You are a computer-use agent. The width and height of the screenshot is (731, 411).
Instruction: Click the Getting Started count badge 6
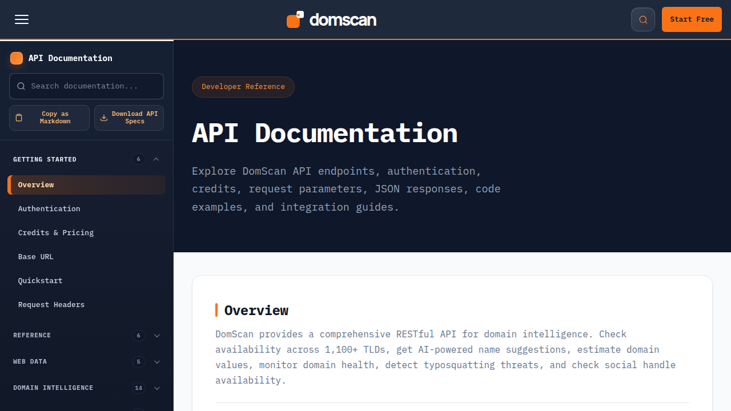(x=138, y=159)
